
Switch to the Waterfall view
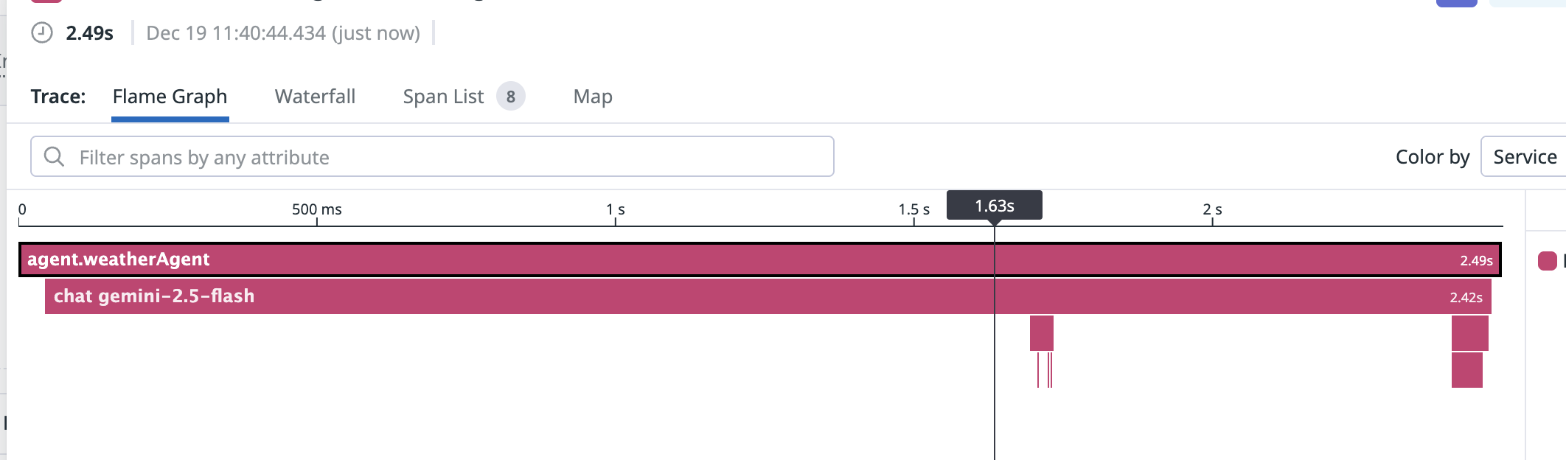[315, 97]
